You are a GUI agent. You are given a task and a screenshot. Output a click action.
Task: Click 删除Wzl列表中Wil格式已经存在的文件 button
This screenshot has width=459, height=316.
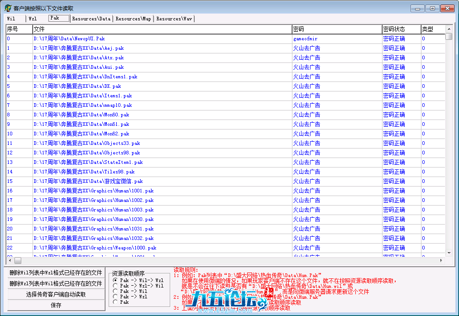click(x=56, y=283)
